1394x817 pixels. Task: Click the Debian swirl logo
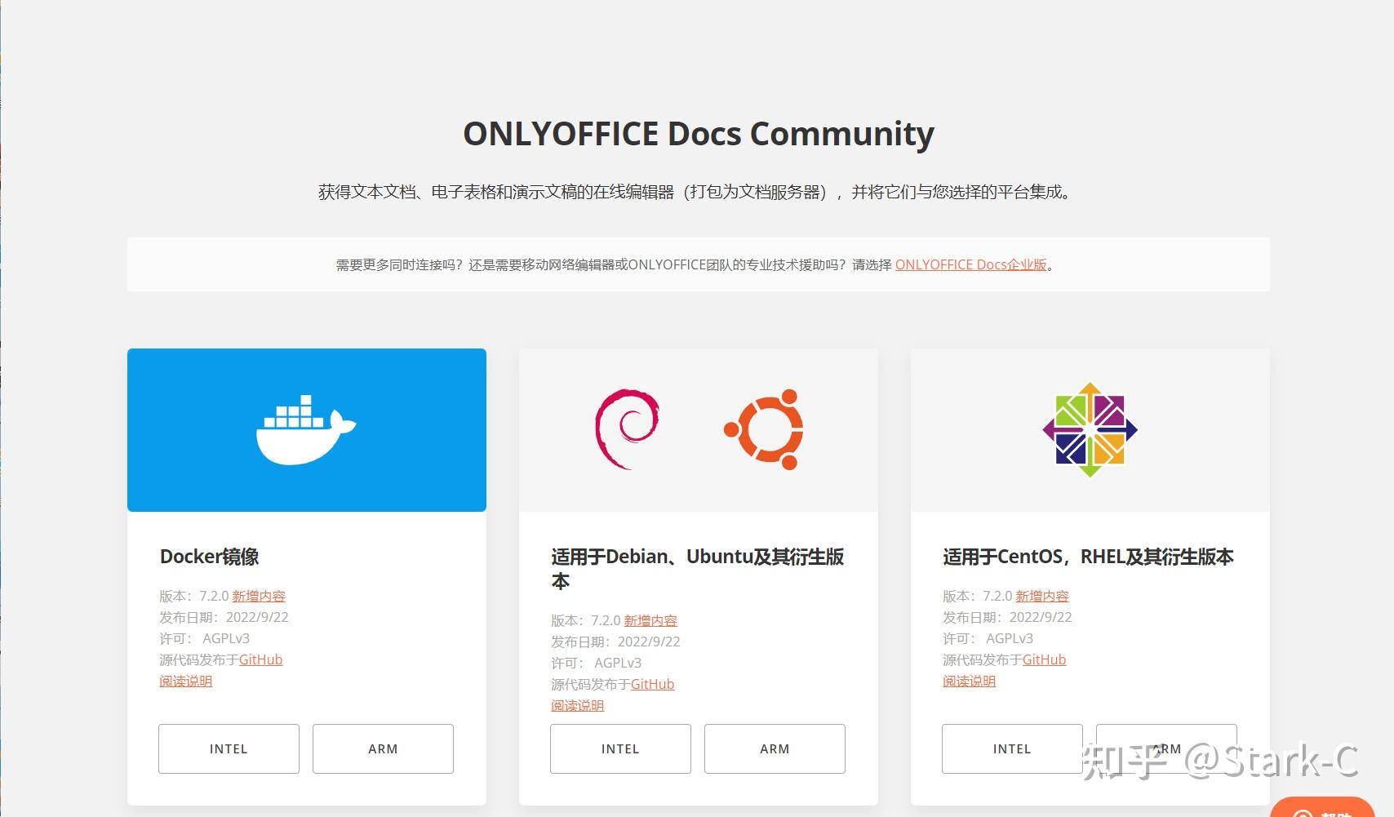pyautogui.click(x=628, y=430)
